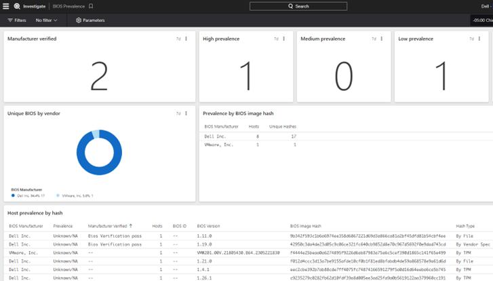Change 7d time range on Manufacturer verified panel

tap(178, 39)
